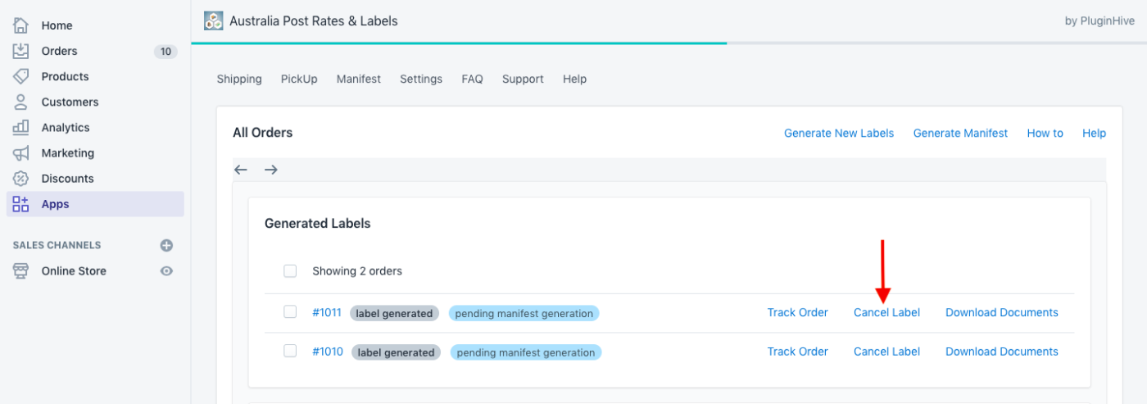Click SALES CHANNELS section label
The height and width of the screenshot is (404, 1147).
click(57, 245)
